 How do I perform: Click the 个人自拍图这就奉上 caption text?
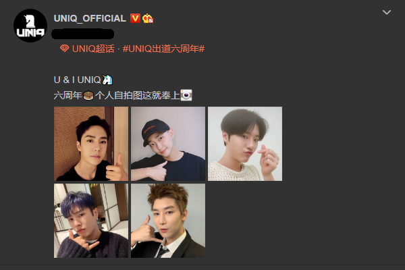click(138, 95)
